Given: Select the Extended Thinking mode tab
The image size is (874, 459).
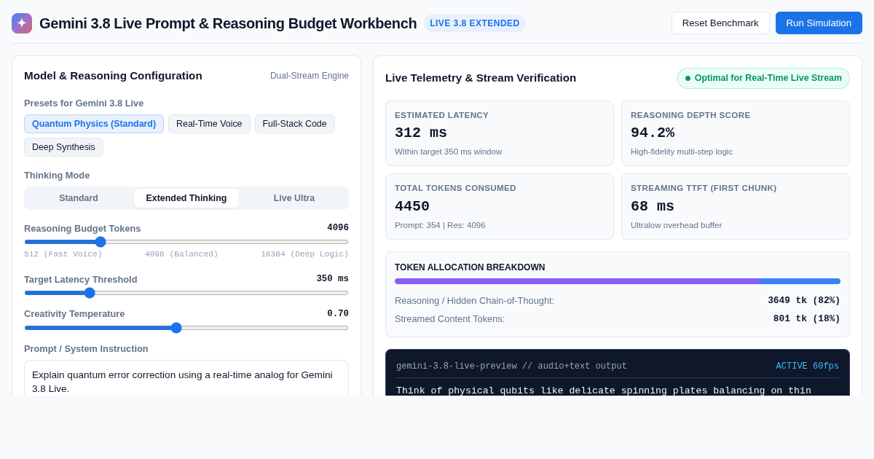Looking at the screenshot, I should 186,198.
